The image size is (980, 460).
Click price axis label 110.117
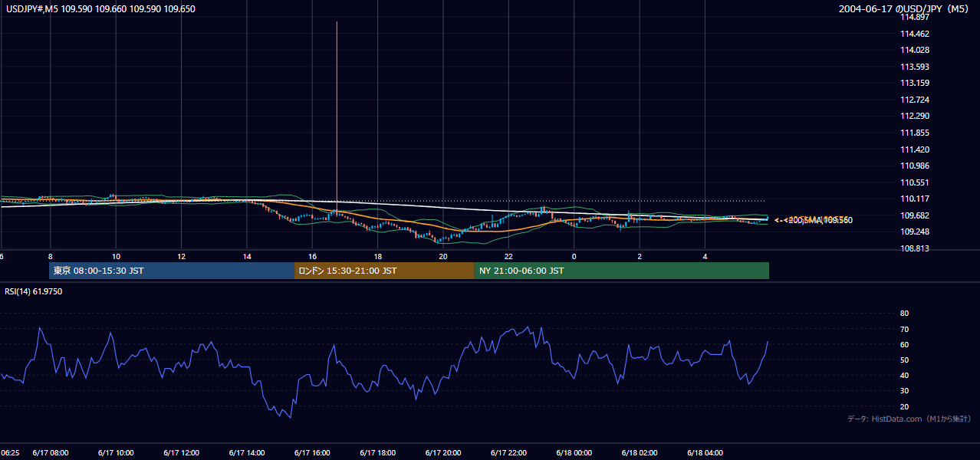click(x=914, y=199)
